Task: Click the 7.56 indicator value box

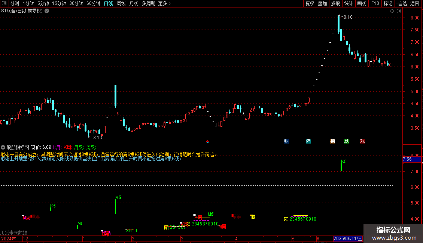Action: (x=412, y=159)
